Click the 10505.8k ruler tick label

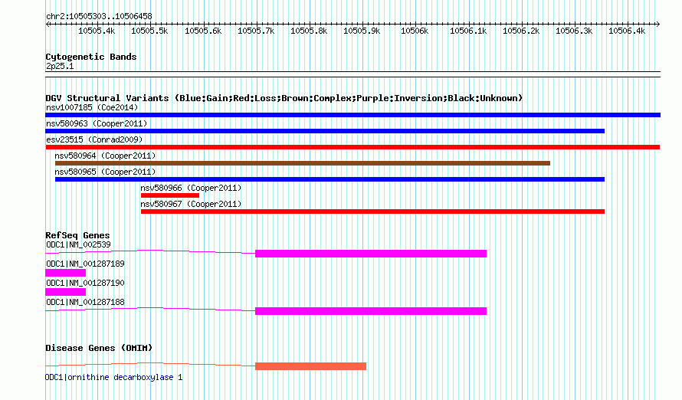[309, 31]
